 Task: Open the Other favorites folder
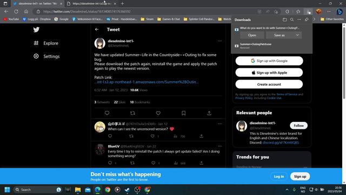tap(332, 19)
